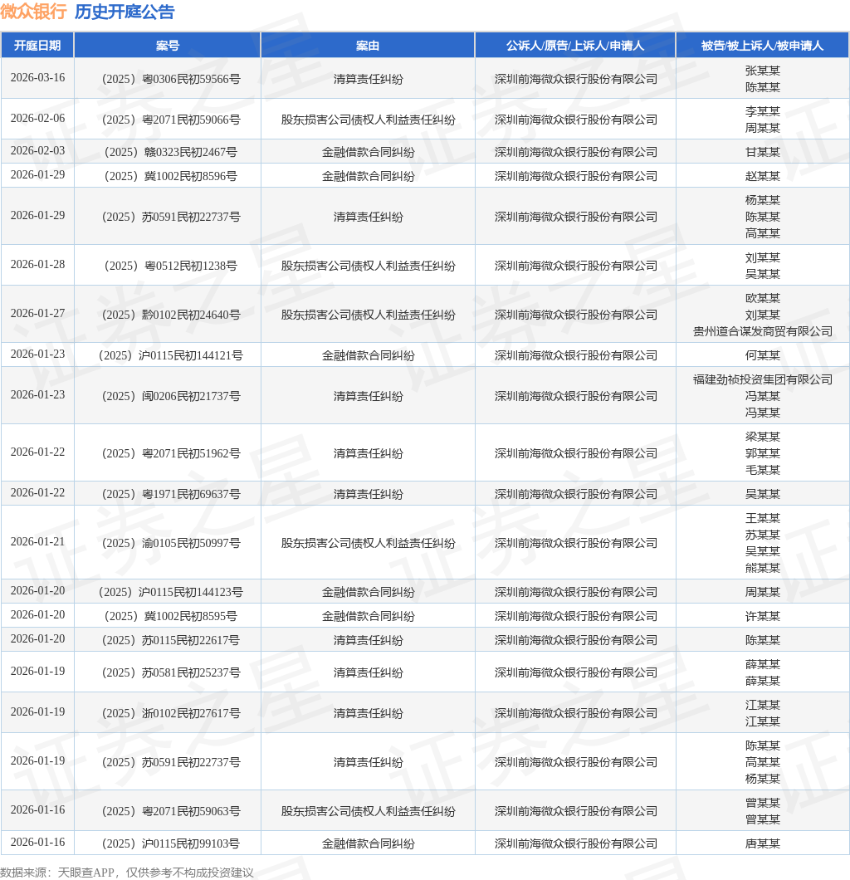Click date cell 2026-01-27
This screenshot has height=880, width=850.
(37, 314)
